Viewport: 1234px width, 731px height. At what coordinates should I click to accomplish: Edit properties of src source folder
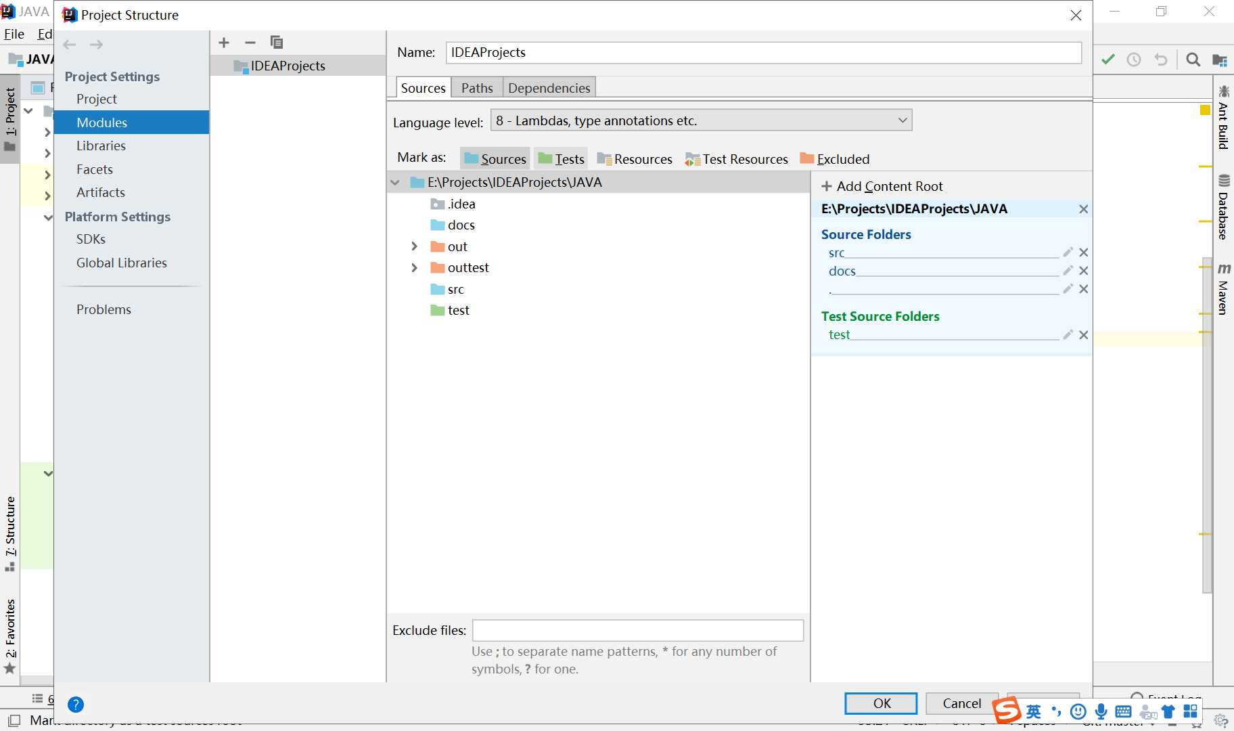[x=1068, y=252]
